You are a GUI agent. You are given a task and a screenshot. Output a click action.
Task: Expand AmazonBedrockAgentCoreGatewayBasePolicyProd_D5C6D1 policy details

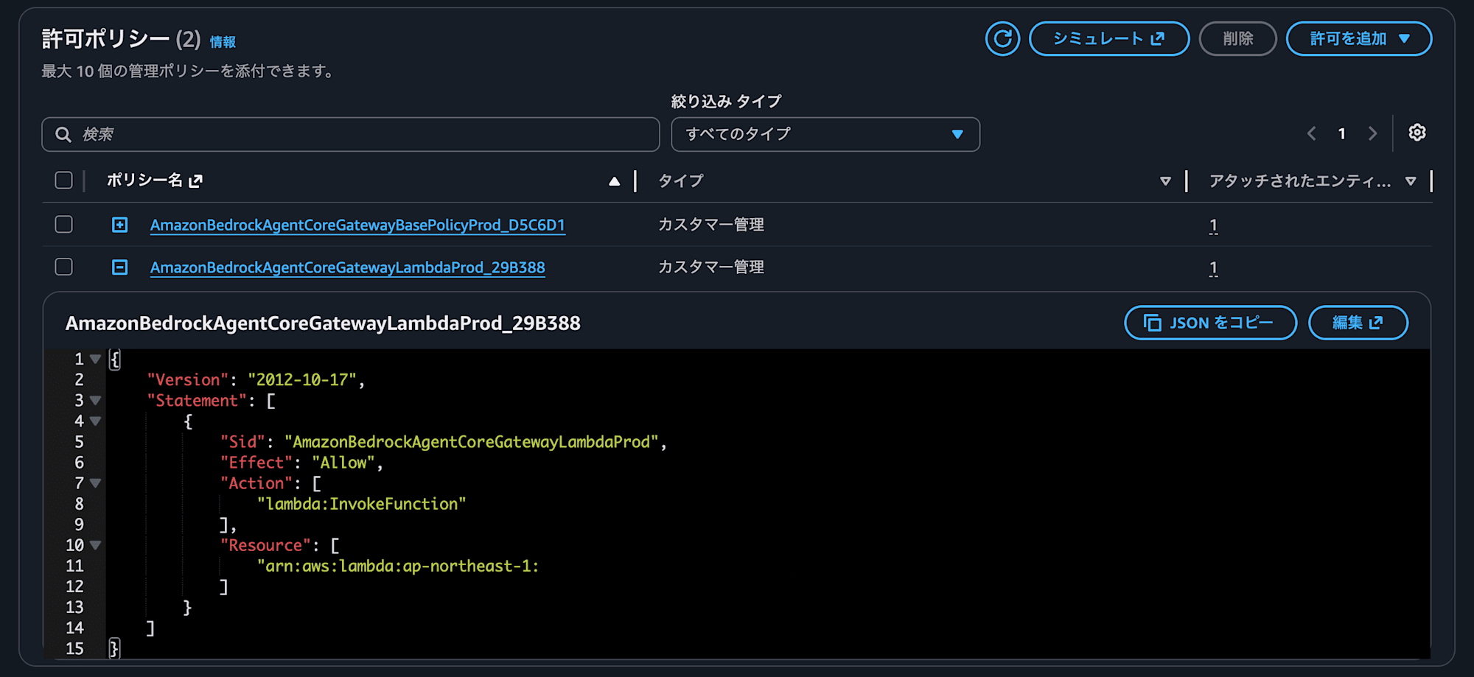tap(119, 225)
